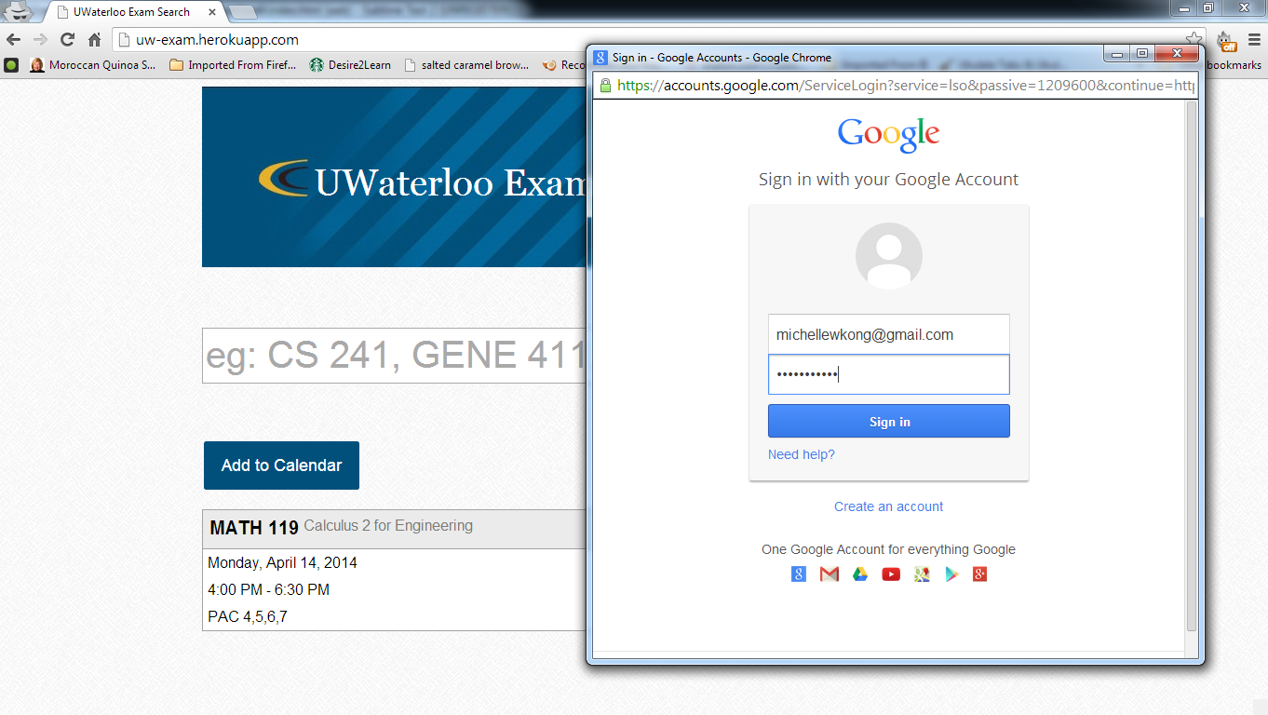1268x715 pixels.
Task: Open the Imported From Firefox bookmarks folder
Action: [233, 65]
